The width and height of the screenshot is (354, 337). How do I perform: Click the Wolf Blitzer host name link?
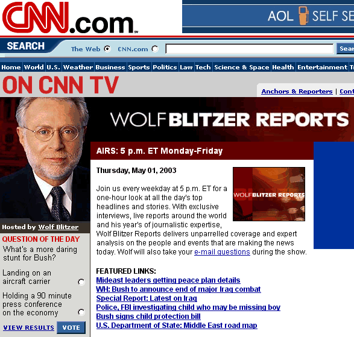pyautogui.click(x=58, y=227)
